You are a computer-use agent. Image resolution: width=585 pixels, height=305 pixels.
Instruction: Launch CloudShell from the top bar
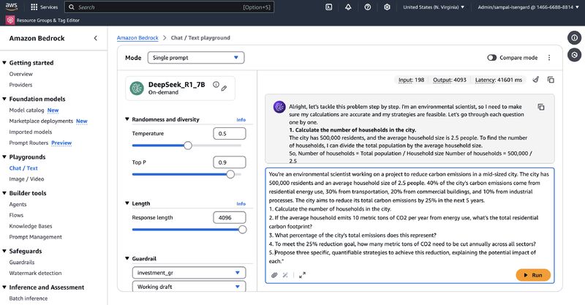(x=328, y=7)
